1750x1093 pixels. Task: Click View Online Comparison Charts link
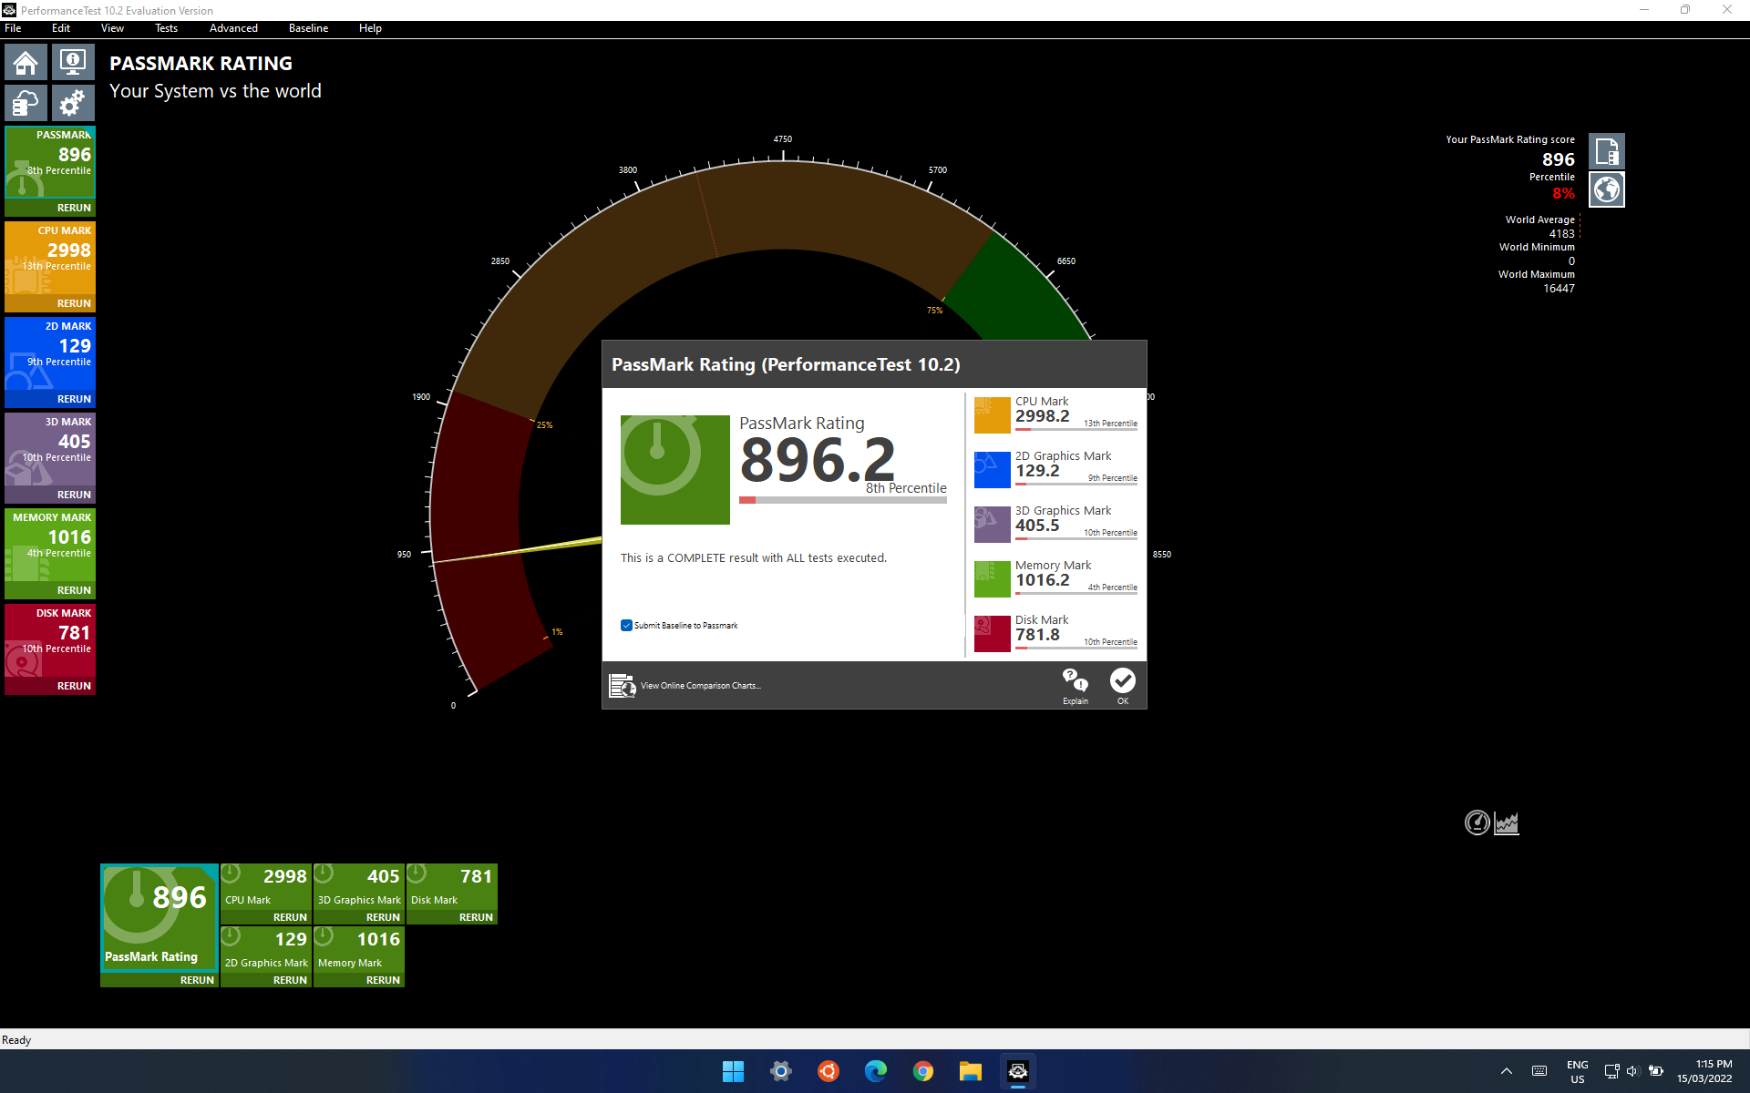click(700, 686)
